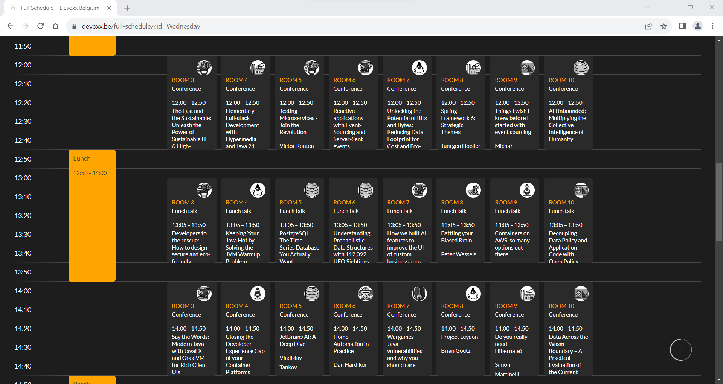This screenshot has height=384, width=723.
Task: Reload the Devoxx schedule page
Action: [41, 26]
